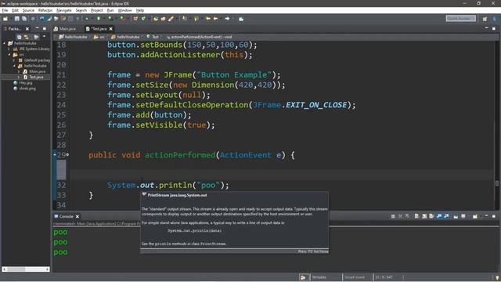
Task: Toggle Show Console on Standard Error change
Action: tap(446, 216)
